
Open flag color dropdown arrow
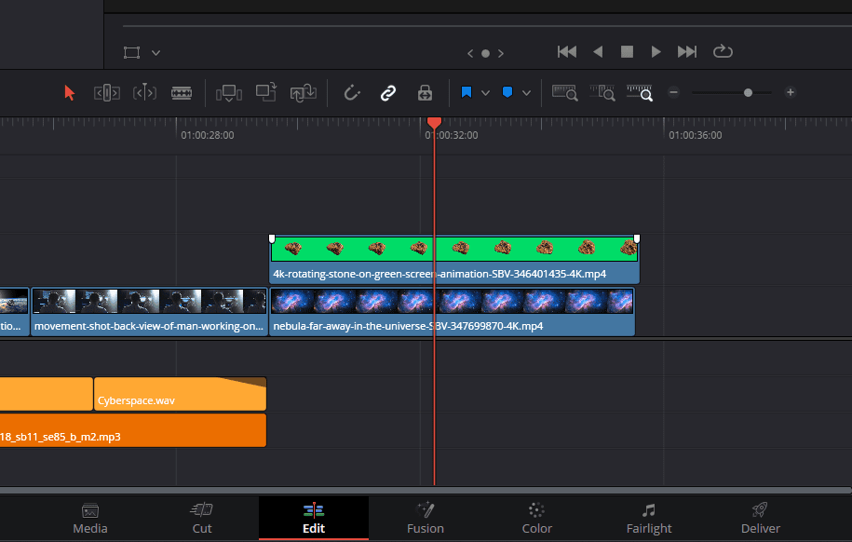coord(485,93)
